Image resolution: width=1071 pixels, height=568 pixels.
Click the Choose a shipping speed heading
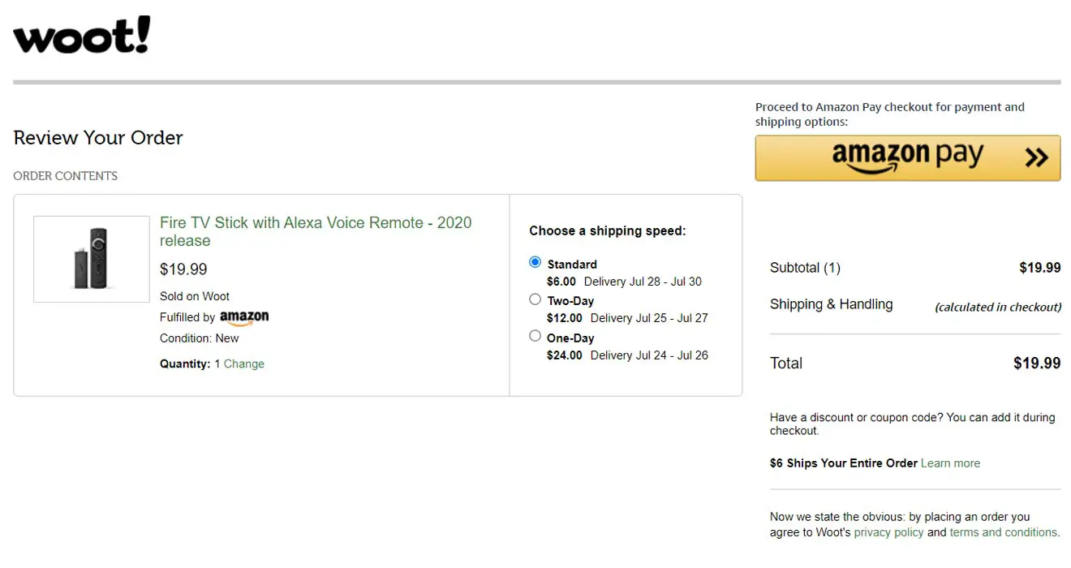click(608, 231)
